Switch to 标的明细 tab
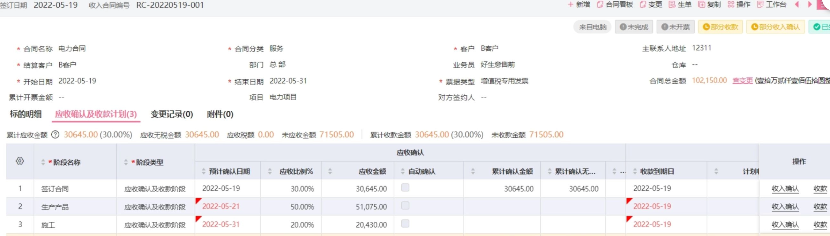Image resolution: width=830 pixels, height=236 pixels. pos(26,114)
